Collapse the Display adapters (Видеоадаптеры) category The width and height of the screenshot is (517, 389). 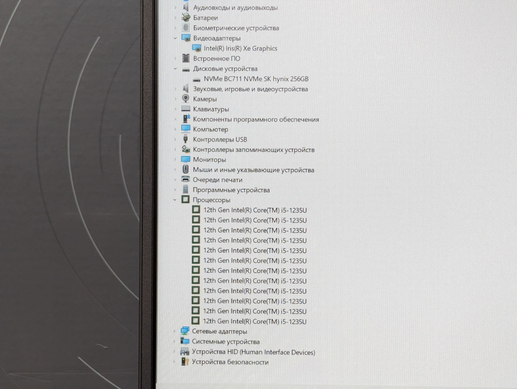[x=175, y=38]
